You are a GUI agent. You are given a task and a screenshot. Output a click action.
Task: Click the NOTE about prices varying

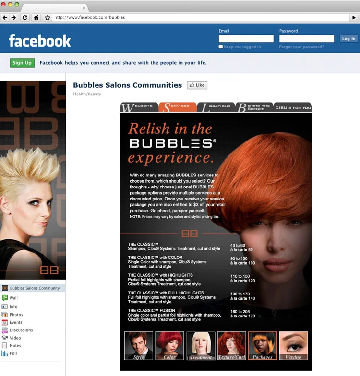175,217
